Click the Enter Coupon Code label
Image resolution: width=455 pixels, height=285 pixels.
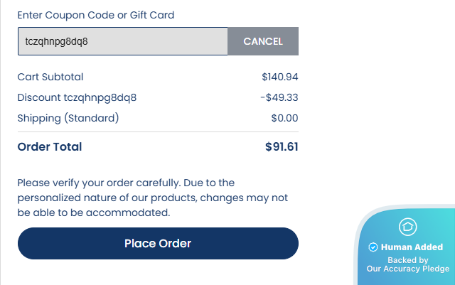tap(95, 15)
